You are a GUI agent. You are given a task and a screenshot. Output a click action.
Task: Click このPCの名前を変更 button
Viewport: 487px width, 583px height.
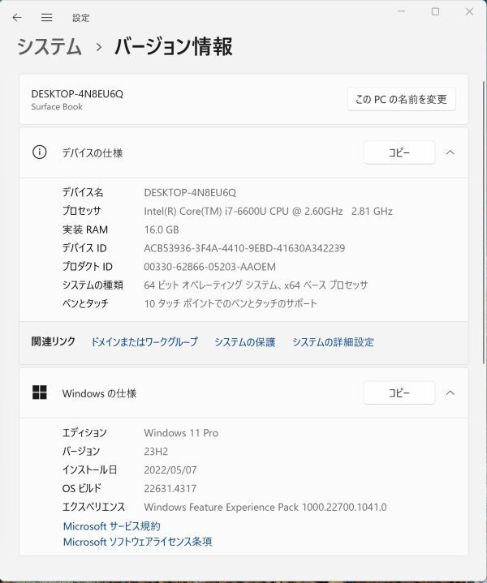(x=401, y=99)
